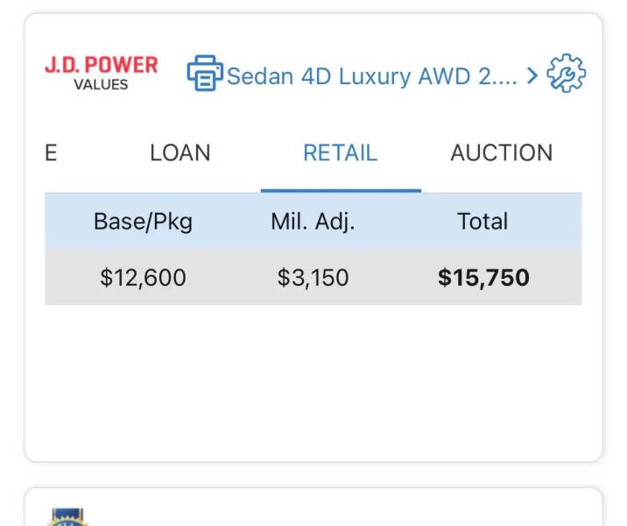
Task: Expand the vehicle name chevron arrow
Action: point(532,76)
